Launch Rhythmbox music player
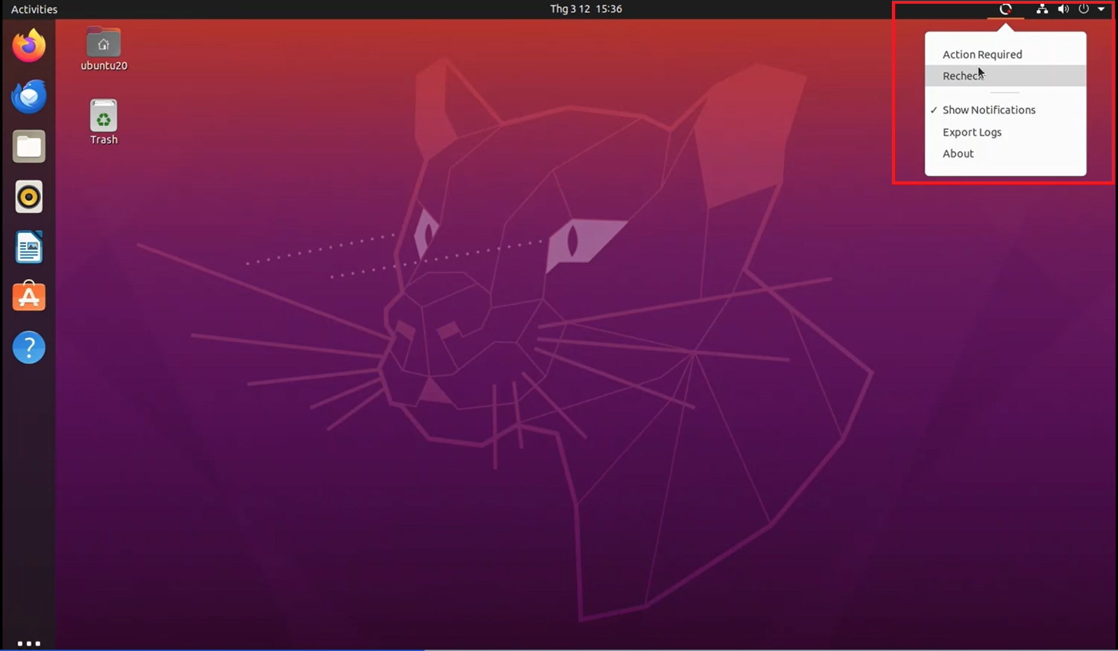 (29, 196)
